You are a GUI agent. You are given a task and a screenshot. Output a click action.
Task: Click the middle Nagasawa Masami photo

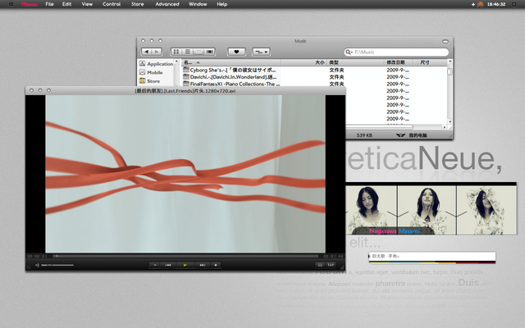427,210
